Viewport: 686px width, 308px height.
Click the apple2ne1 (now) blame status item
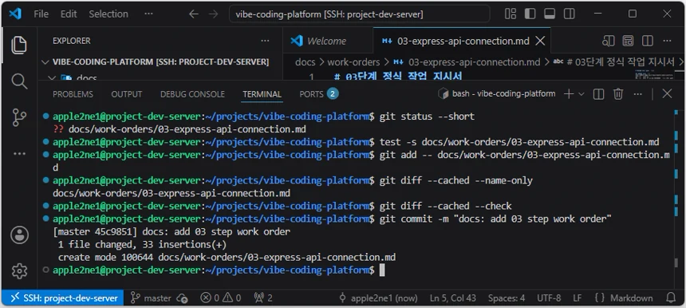click(379, 298)
